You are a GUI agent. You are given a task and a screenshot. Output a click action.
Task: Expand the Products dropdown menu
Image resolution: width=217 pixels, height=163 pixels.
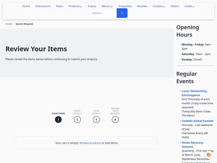75,6
